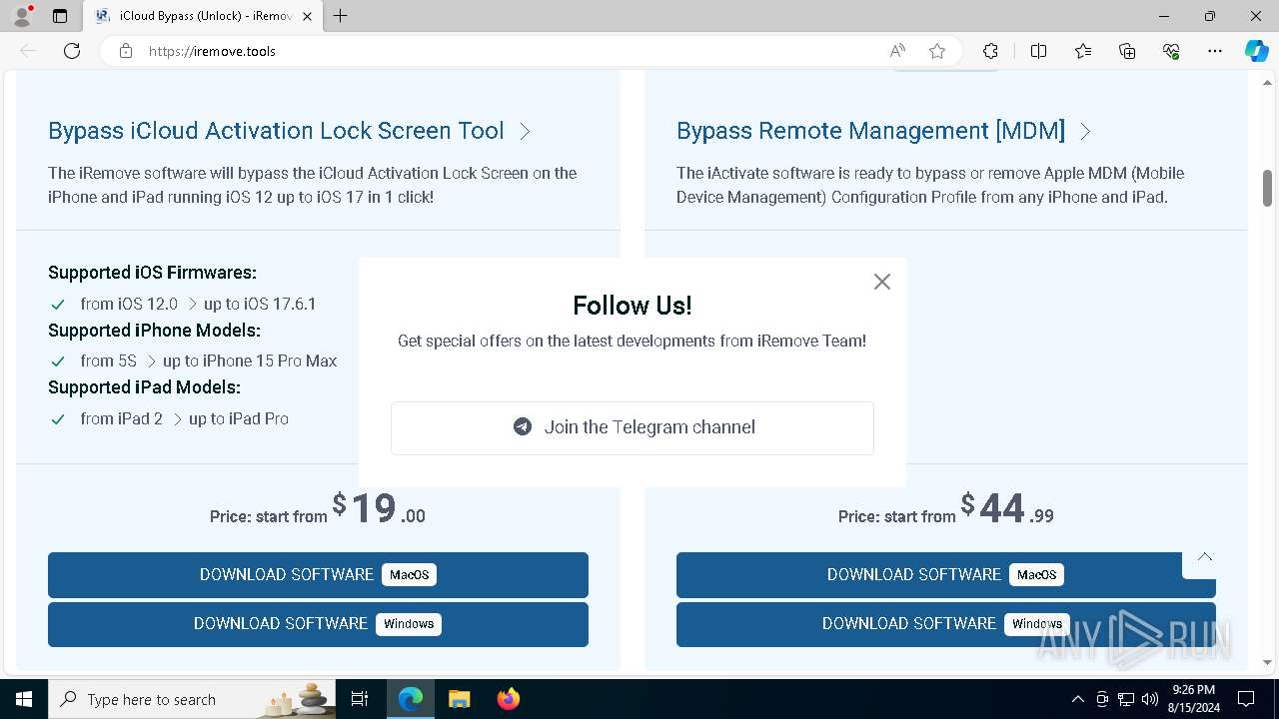Viewport: 1279px width, 719px height.
Task: Click the 'Follow Us!' heading
Action: pyautogui.click(x=633, y=306)
